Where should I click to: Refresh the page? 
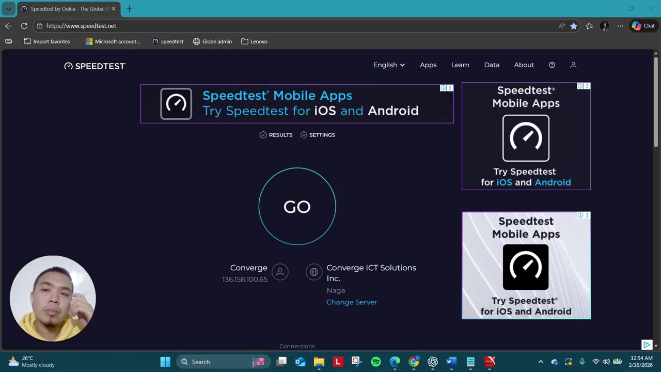coord(24,26)
